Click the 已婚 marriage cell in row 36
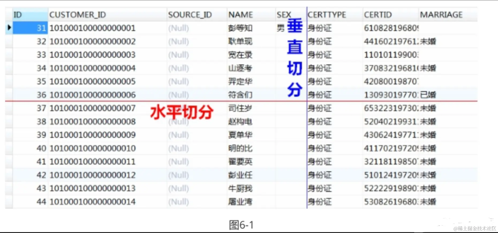This screenshot has height=233, width=498. click(x=428, y=95)
